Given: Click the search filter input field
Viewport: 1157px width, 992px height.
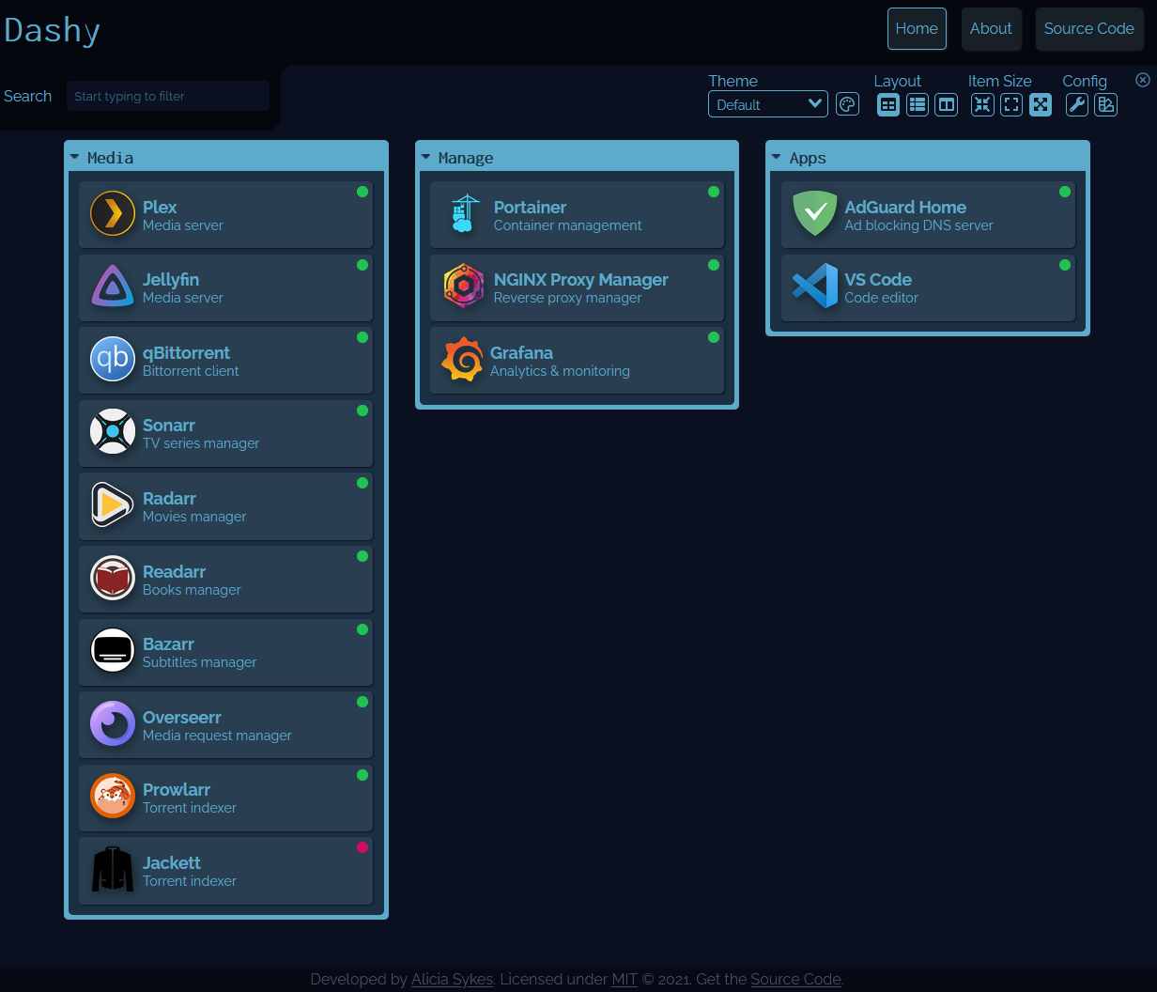Looking at the screenshot, I should [x=168, y=96].
